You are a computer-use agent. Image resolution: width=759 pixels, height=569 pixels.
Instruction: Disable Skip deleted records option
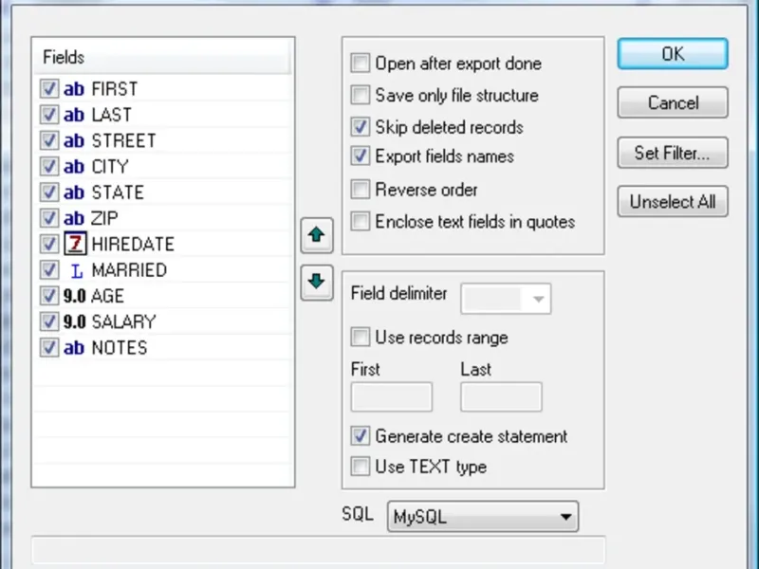click(x=361, y=127)
